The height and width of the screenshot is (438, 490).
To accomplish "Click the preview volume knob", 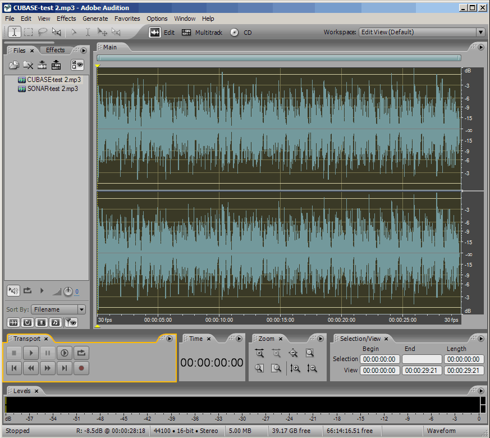I will coord(68,291).
